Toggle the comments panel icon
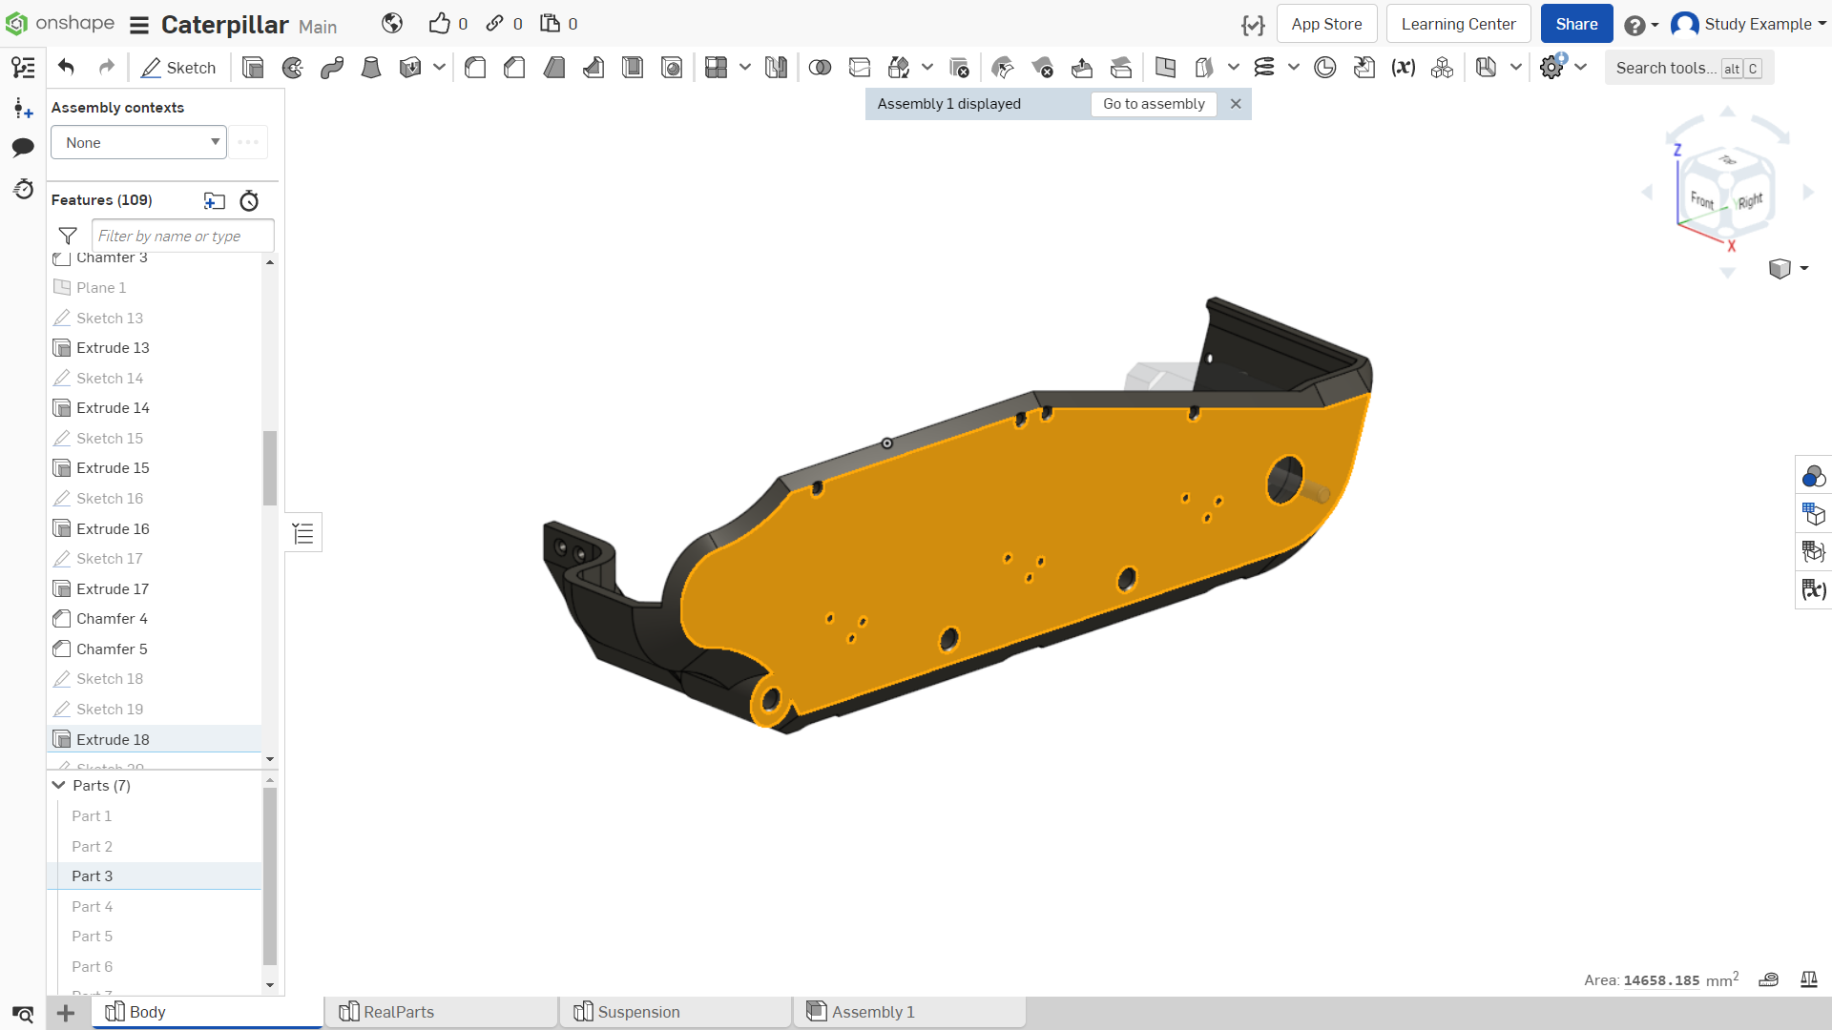The height and width of the screenshot is (1030, 1832). (x=23, y=147)
